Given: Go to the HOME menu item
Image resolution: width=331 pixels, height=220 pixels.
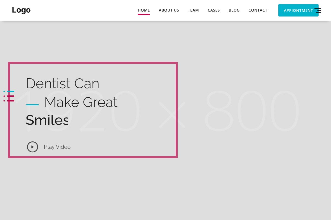Looking at the screenshot, I should click(x=144, y=10).
